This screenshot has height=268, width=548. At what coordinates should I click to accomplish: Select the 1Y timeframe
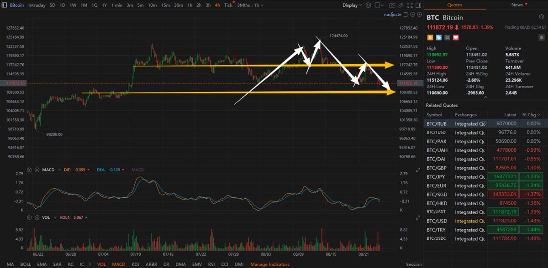pyautogui.click(x=104, y=5)
